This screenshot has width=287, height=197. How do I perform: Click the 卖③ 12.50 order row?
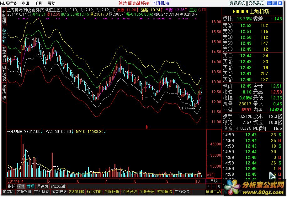(x=252, y=37)
